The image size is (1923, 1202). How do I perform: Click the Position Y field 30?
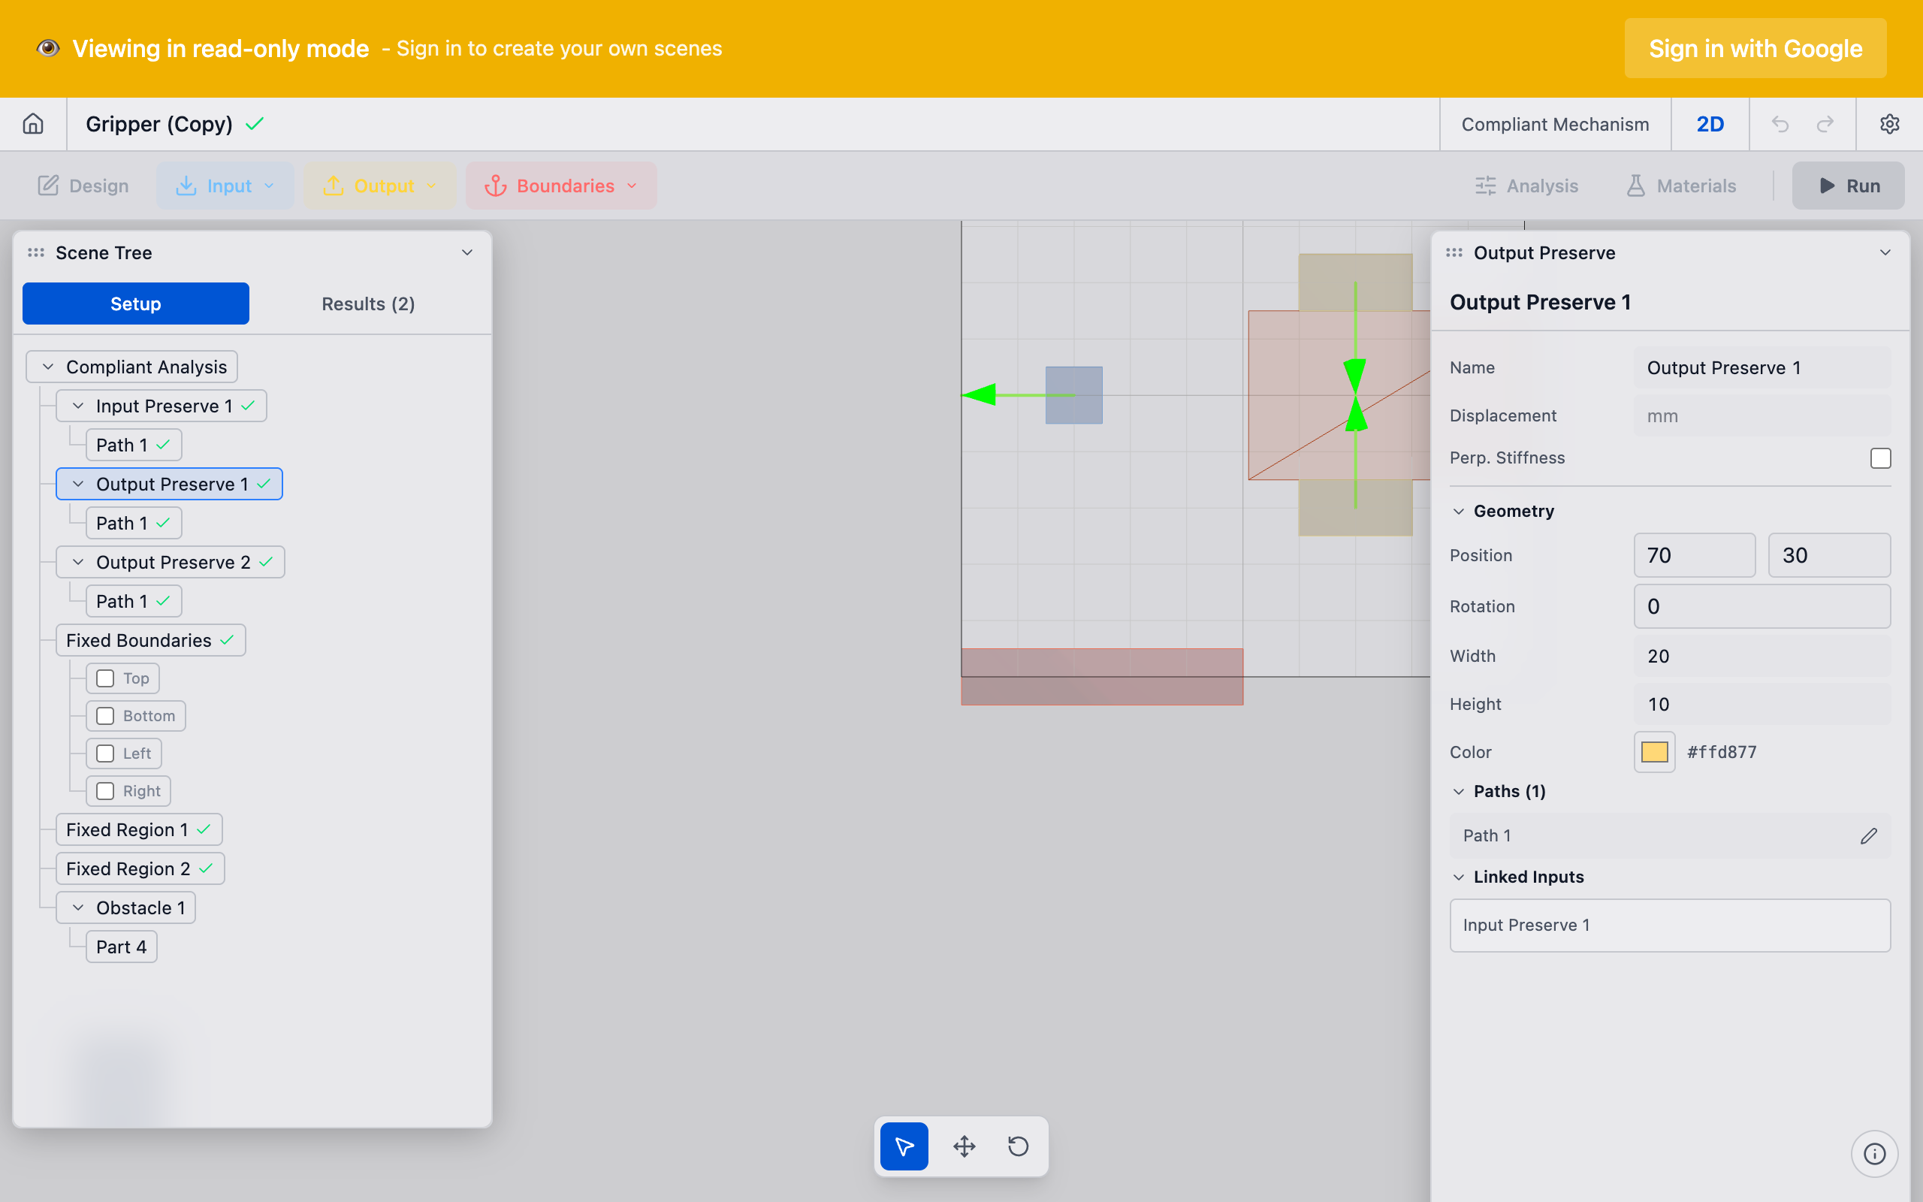[1829, 555]
